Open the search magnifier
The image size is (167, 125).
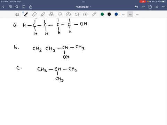(x=17, y=7)
